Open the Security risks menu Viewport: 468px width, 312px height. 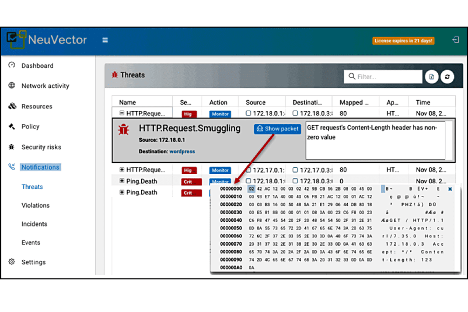tap(41, 147)
